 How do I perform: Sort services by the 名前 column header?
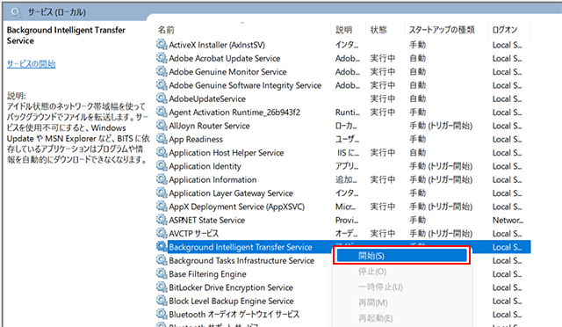(166, 29)
